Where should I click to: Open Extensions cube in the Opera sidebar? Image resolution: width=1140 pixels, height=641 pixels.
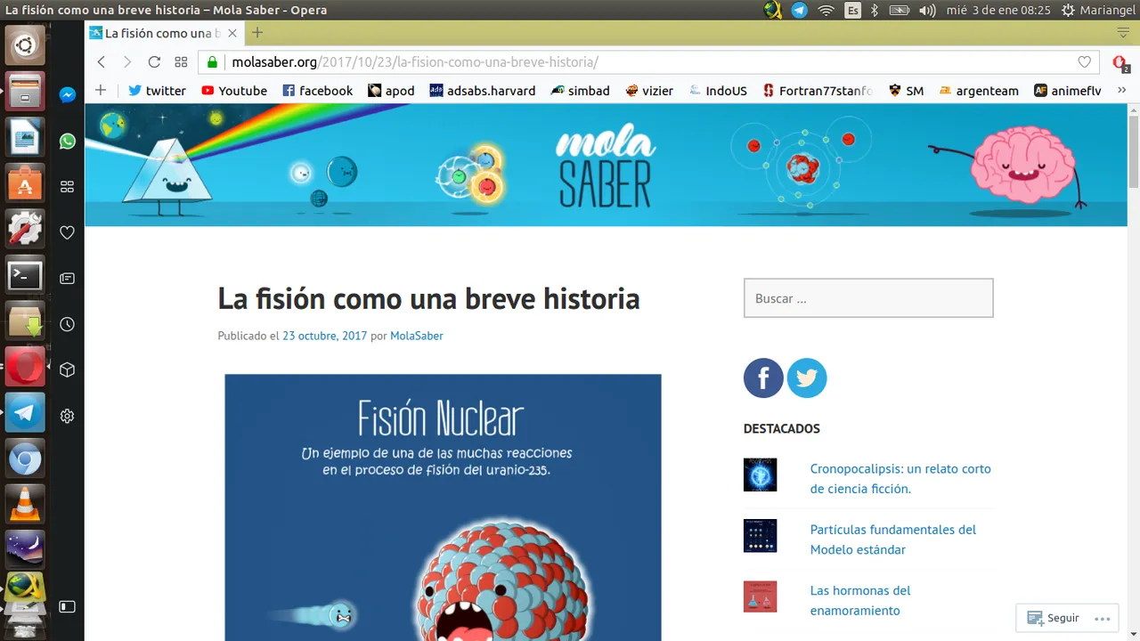(x=67, y=370)
